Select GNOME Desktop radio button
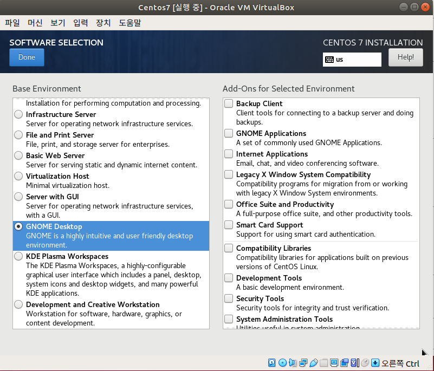The image size is (434, 371). pyautogui.click(x=18, y=226)
